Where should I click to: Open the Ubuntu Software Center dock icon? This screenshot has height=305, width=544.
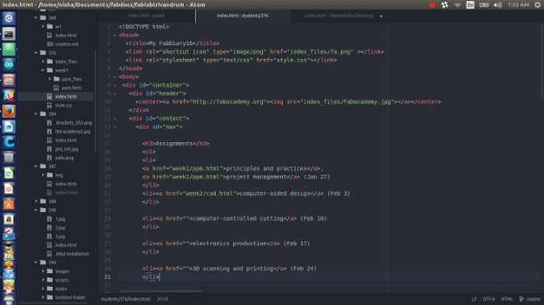point(9,204)
